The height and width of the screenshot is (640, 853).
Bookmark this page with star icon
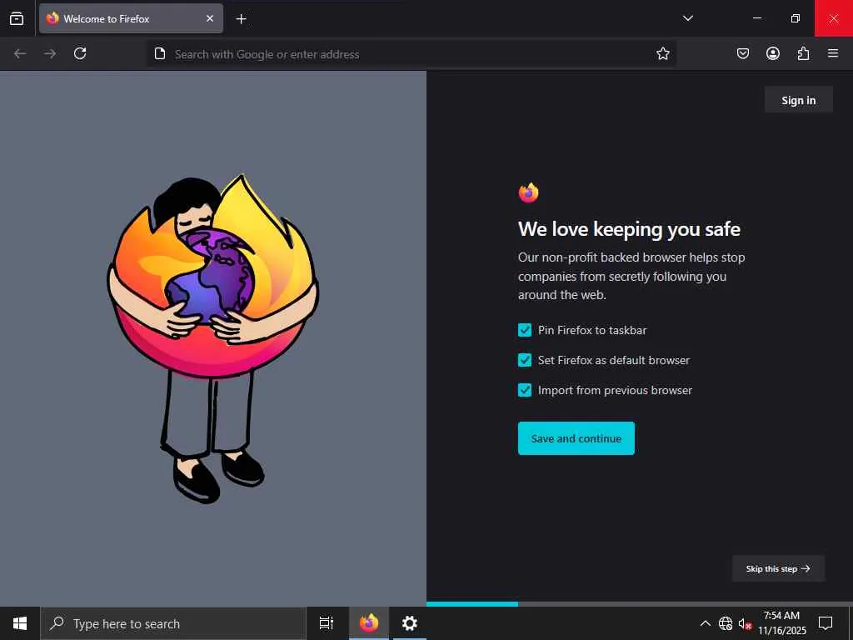pyautogui.click(x=662, y=53)
